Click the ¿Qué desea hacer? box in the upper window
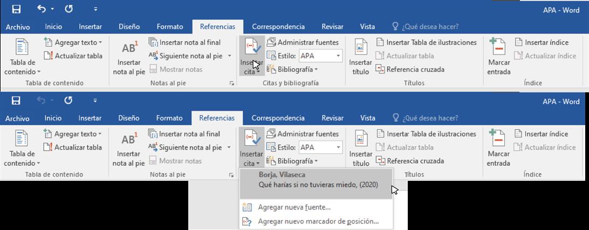Image resolution: width=589 pixels, height=230 pixels. tap(426, 26)
